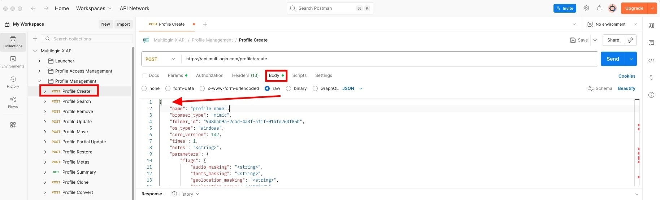Open the tabs overflow chevron
Screen dimensions: 660x200
[574, 24]
